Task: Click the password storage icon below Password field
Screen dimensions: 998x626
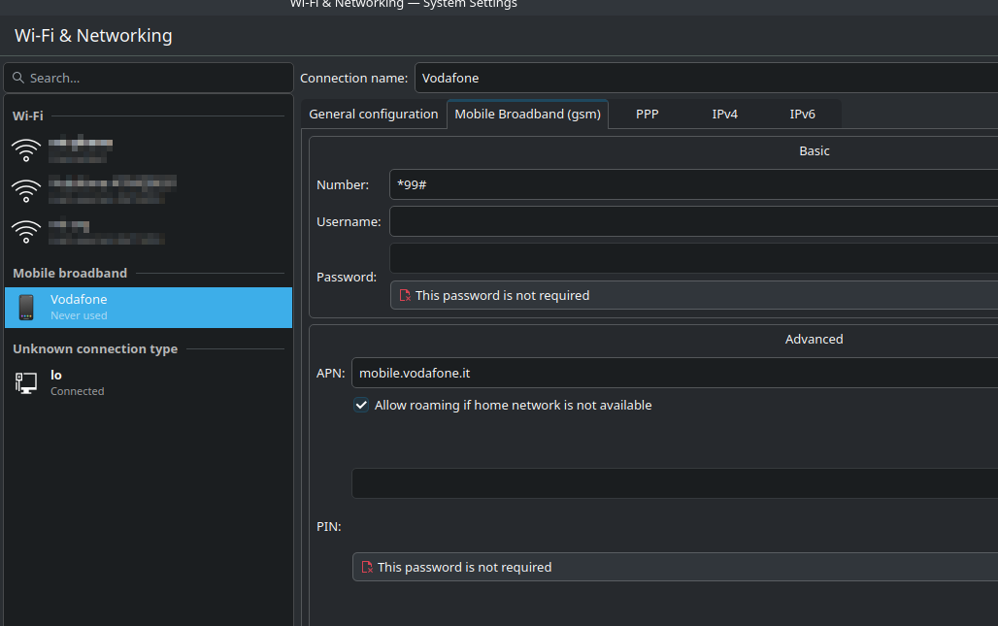Action: (x=405, y=295)
